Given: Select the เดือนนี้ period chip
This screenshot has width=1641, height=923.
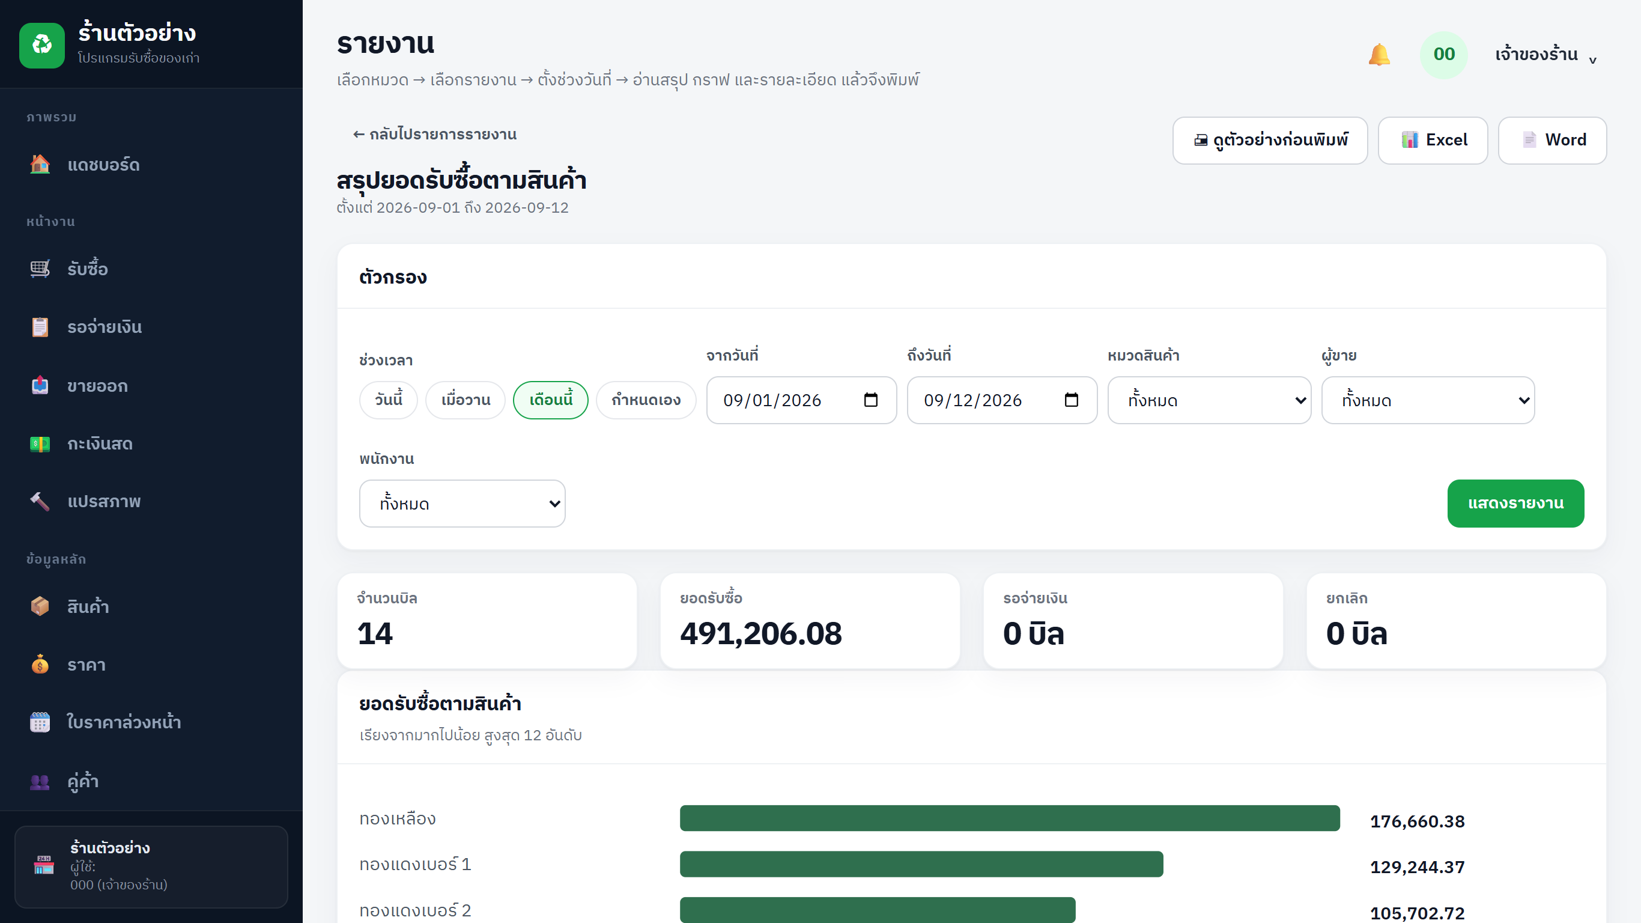Looking at the screenshot, I should tap(551, 400).
